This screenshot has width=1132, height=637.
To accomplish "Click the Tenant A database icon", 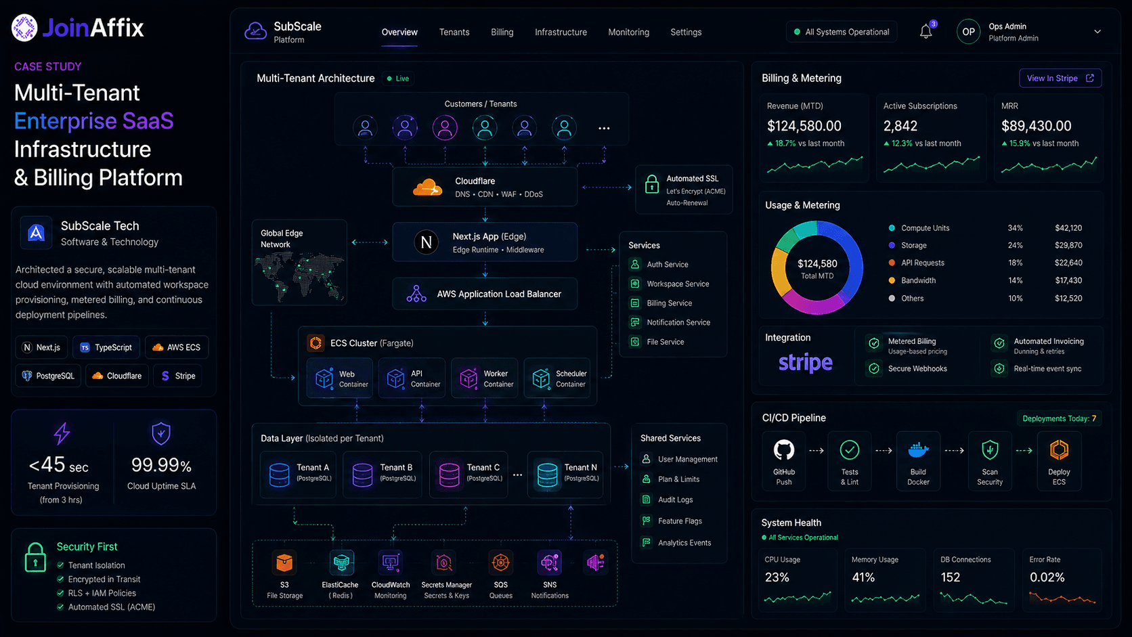I will tap(279, 475).
